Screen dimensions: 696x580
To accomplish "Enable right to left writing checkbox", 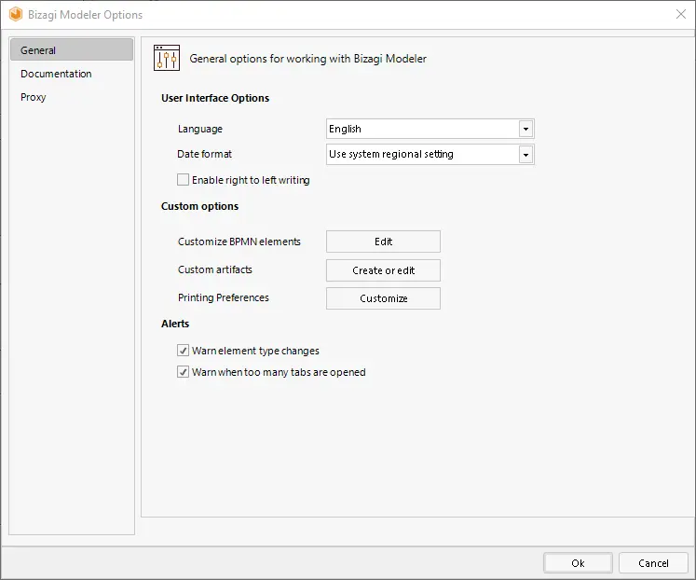I will click(183, 180).
